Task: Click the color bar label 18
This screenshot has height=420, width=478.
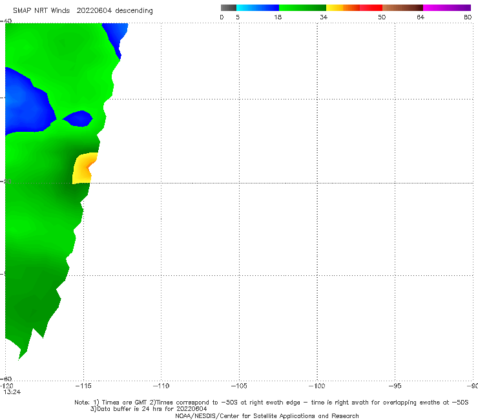Action: coord(278,17)
